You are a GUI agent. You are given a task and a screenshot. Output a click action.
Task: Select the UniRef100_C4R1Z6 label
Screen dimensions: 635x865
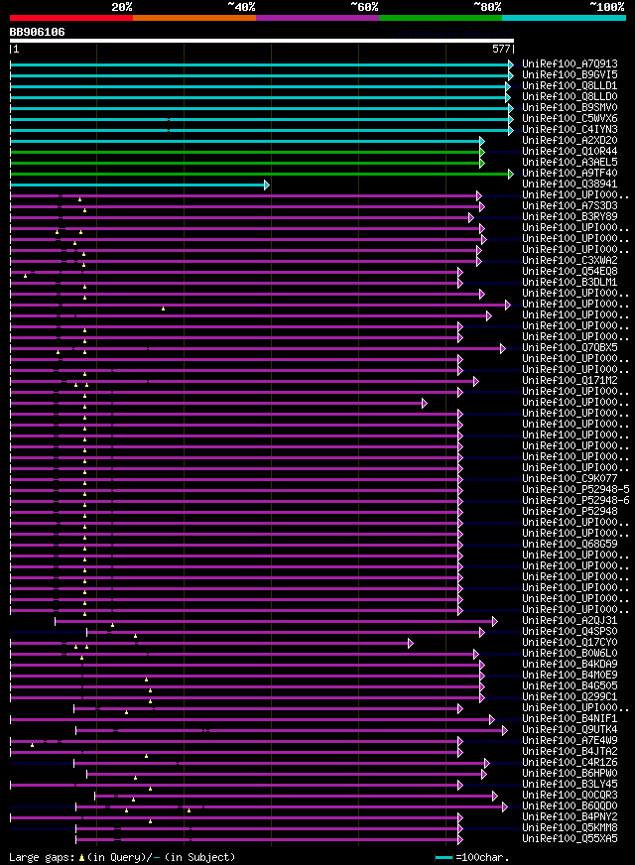570,763
